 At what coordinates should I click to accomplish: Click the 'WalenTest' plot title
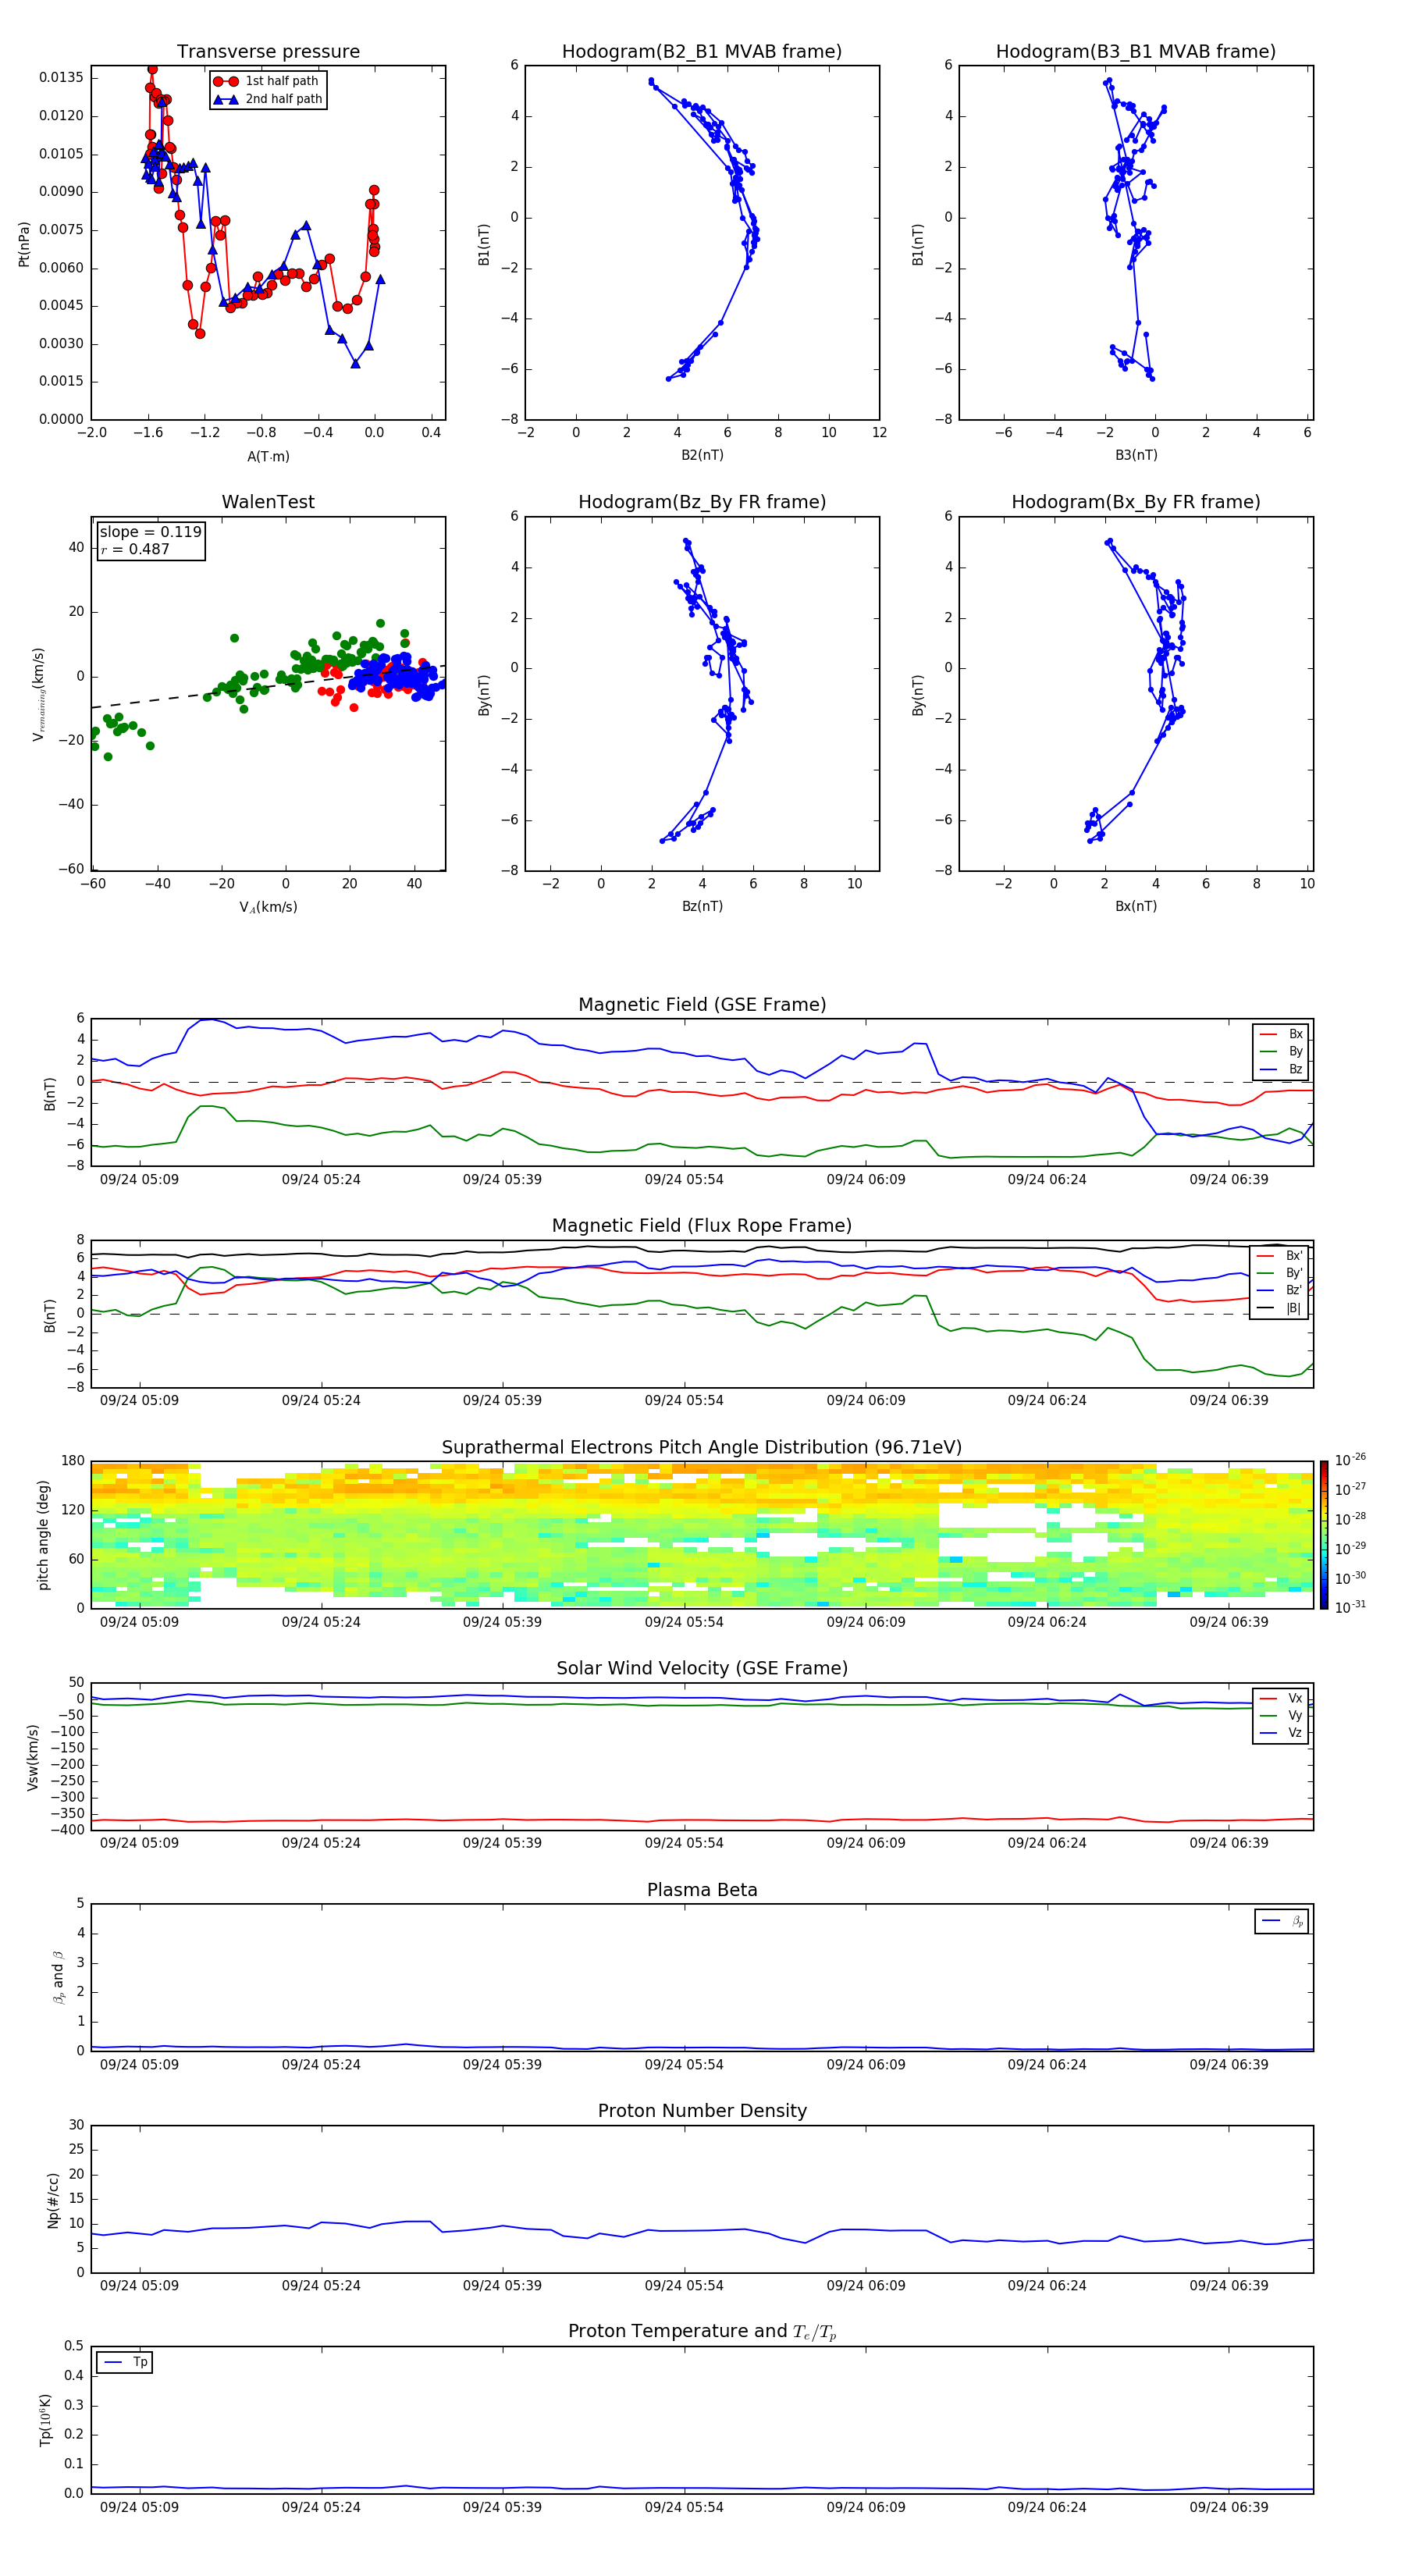point(268,502)
